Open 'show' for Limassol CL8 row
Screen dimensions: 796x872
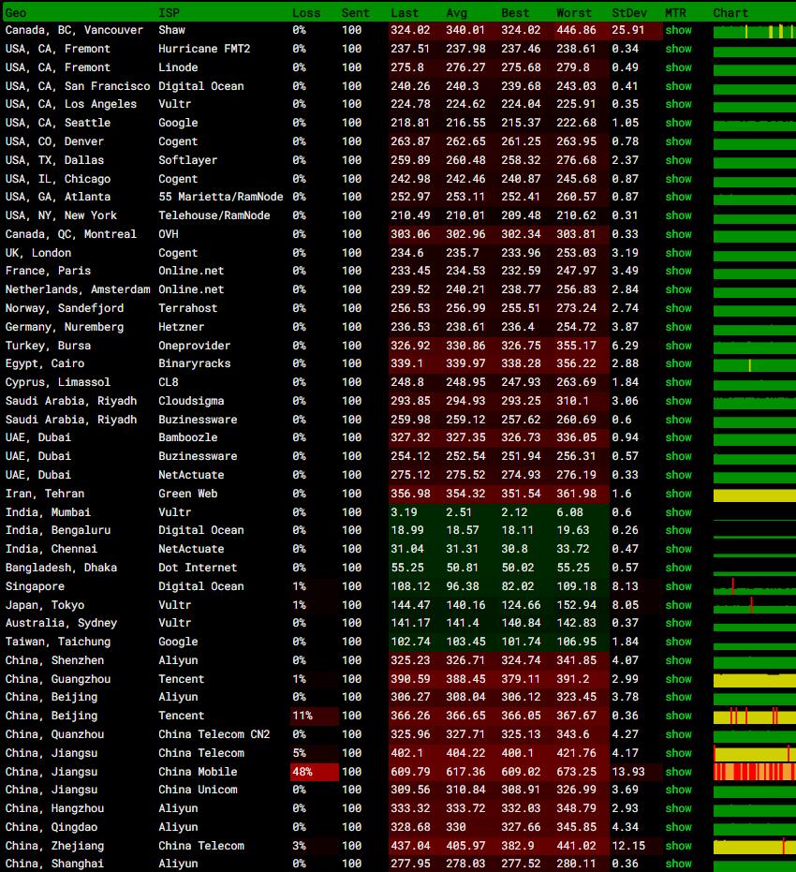678,382
